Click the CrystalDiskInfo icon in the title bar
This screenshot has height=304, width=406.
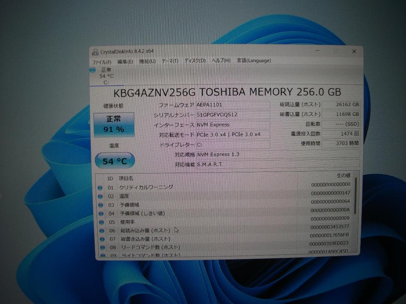click(x=95, y=51)
